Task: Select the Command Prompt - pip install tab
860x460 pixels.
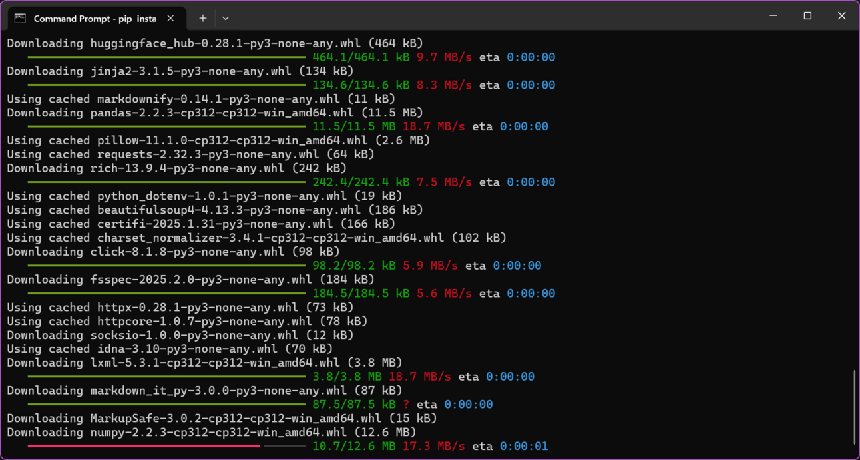Action: pyautogui.click(x=95, y=18)
